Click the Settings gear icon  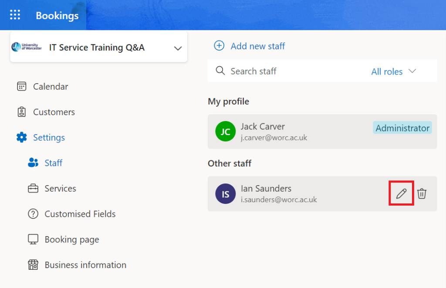pos(22,137)
